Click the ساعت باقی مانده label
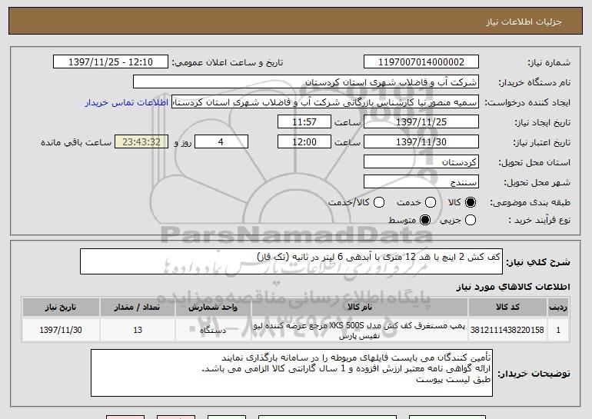592x419 pixels. coord(76,142)
